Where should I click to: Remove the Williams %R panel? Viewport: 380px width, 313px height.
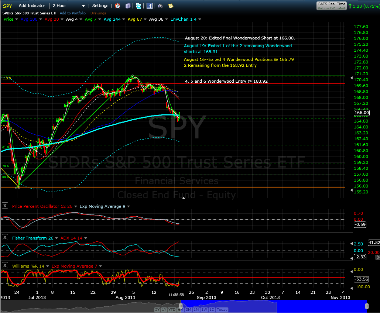click(x=5, y=265)
